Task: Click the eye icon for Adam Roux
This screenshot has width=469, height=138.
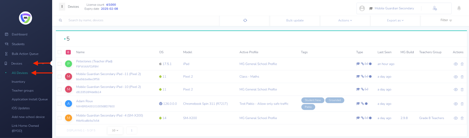Action: pos(456,104)
